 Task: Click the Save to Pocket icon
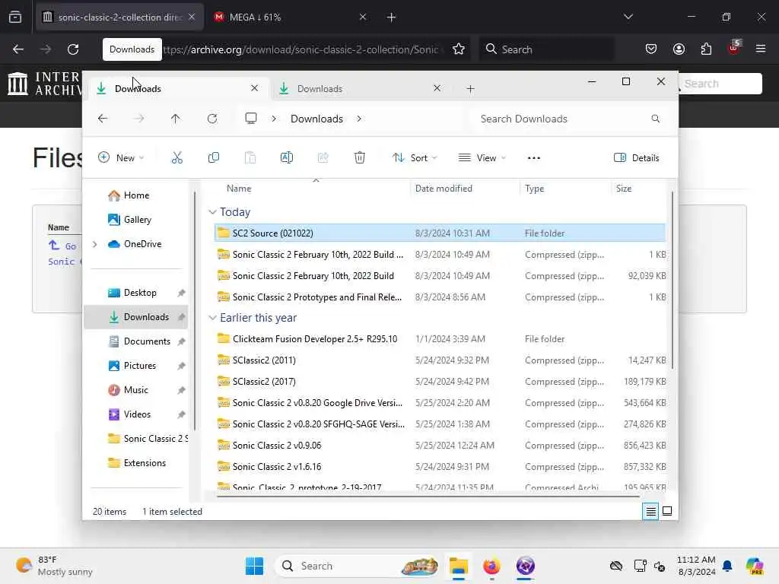coord(651,49)
